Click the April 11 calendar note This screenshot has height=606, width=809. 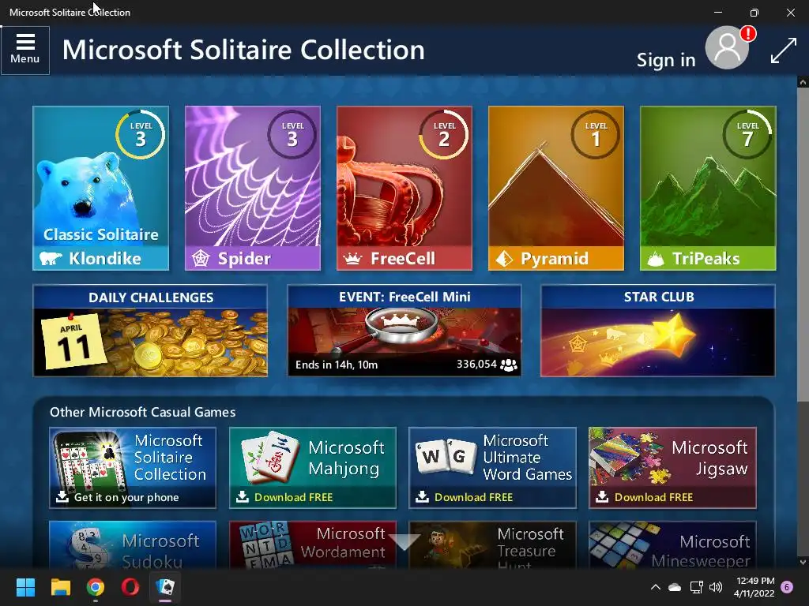[73, 342]
